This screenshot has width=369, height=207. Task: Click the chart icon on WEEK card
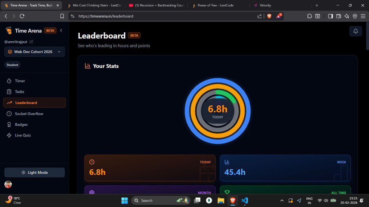pos(227,162)
